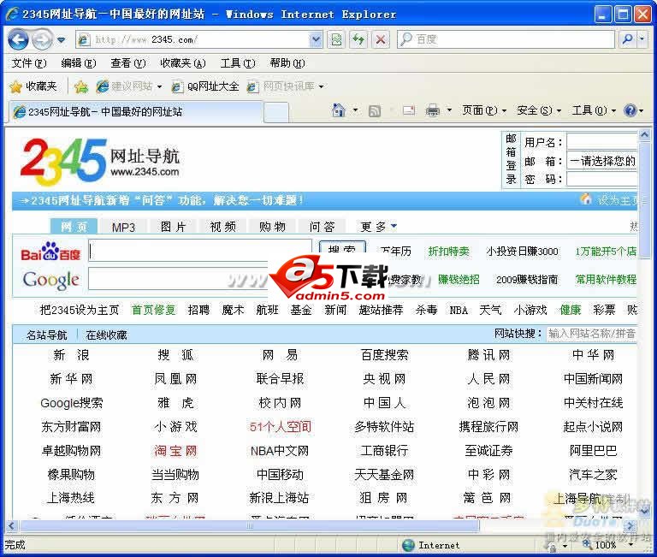Click the horizontal scrollbar thumb
657x557 pixels.
click(x=249, y=526)
